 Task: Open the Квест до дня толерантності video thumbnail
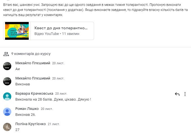point(17,31)
